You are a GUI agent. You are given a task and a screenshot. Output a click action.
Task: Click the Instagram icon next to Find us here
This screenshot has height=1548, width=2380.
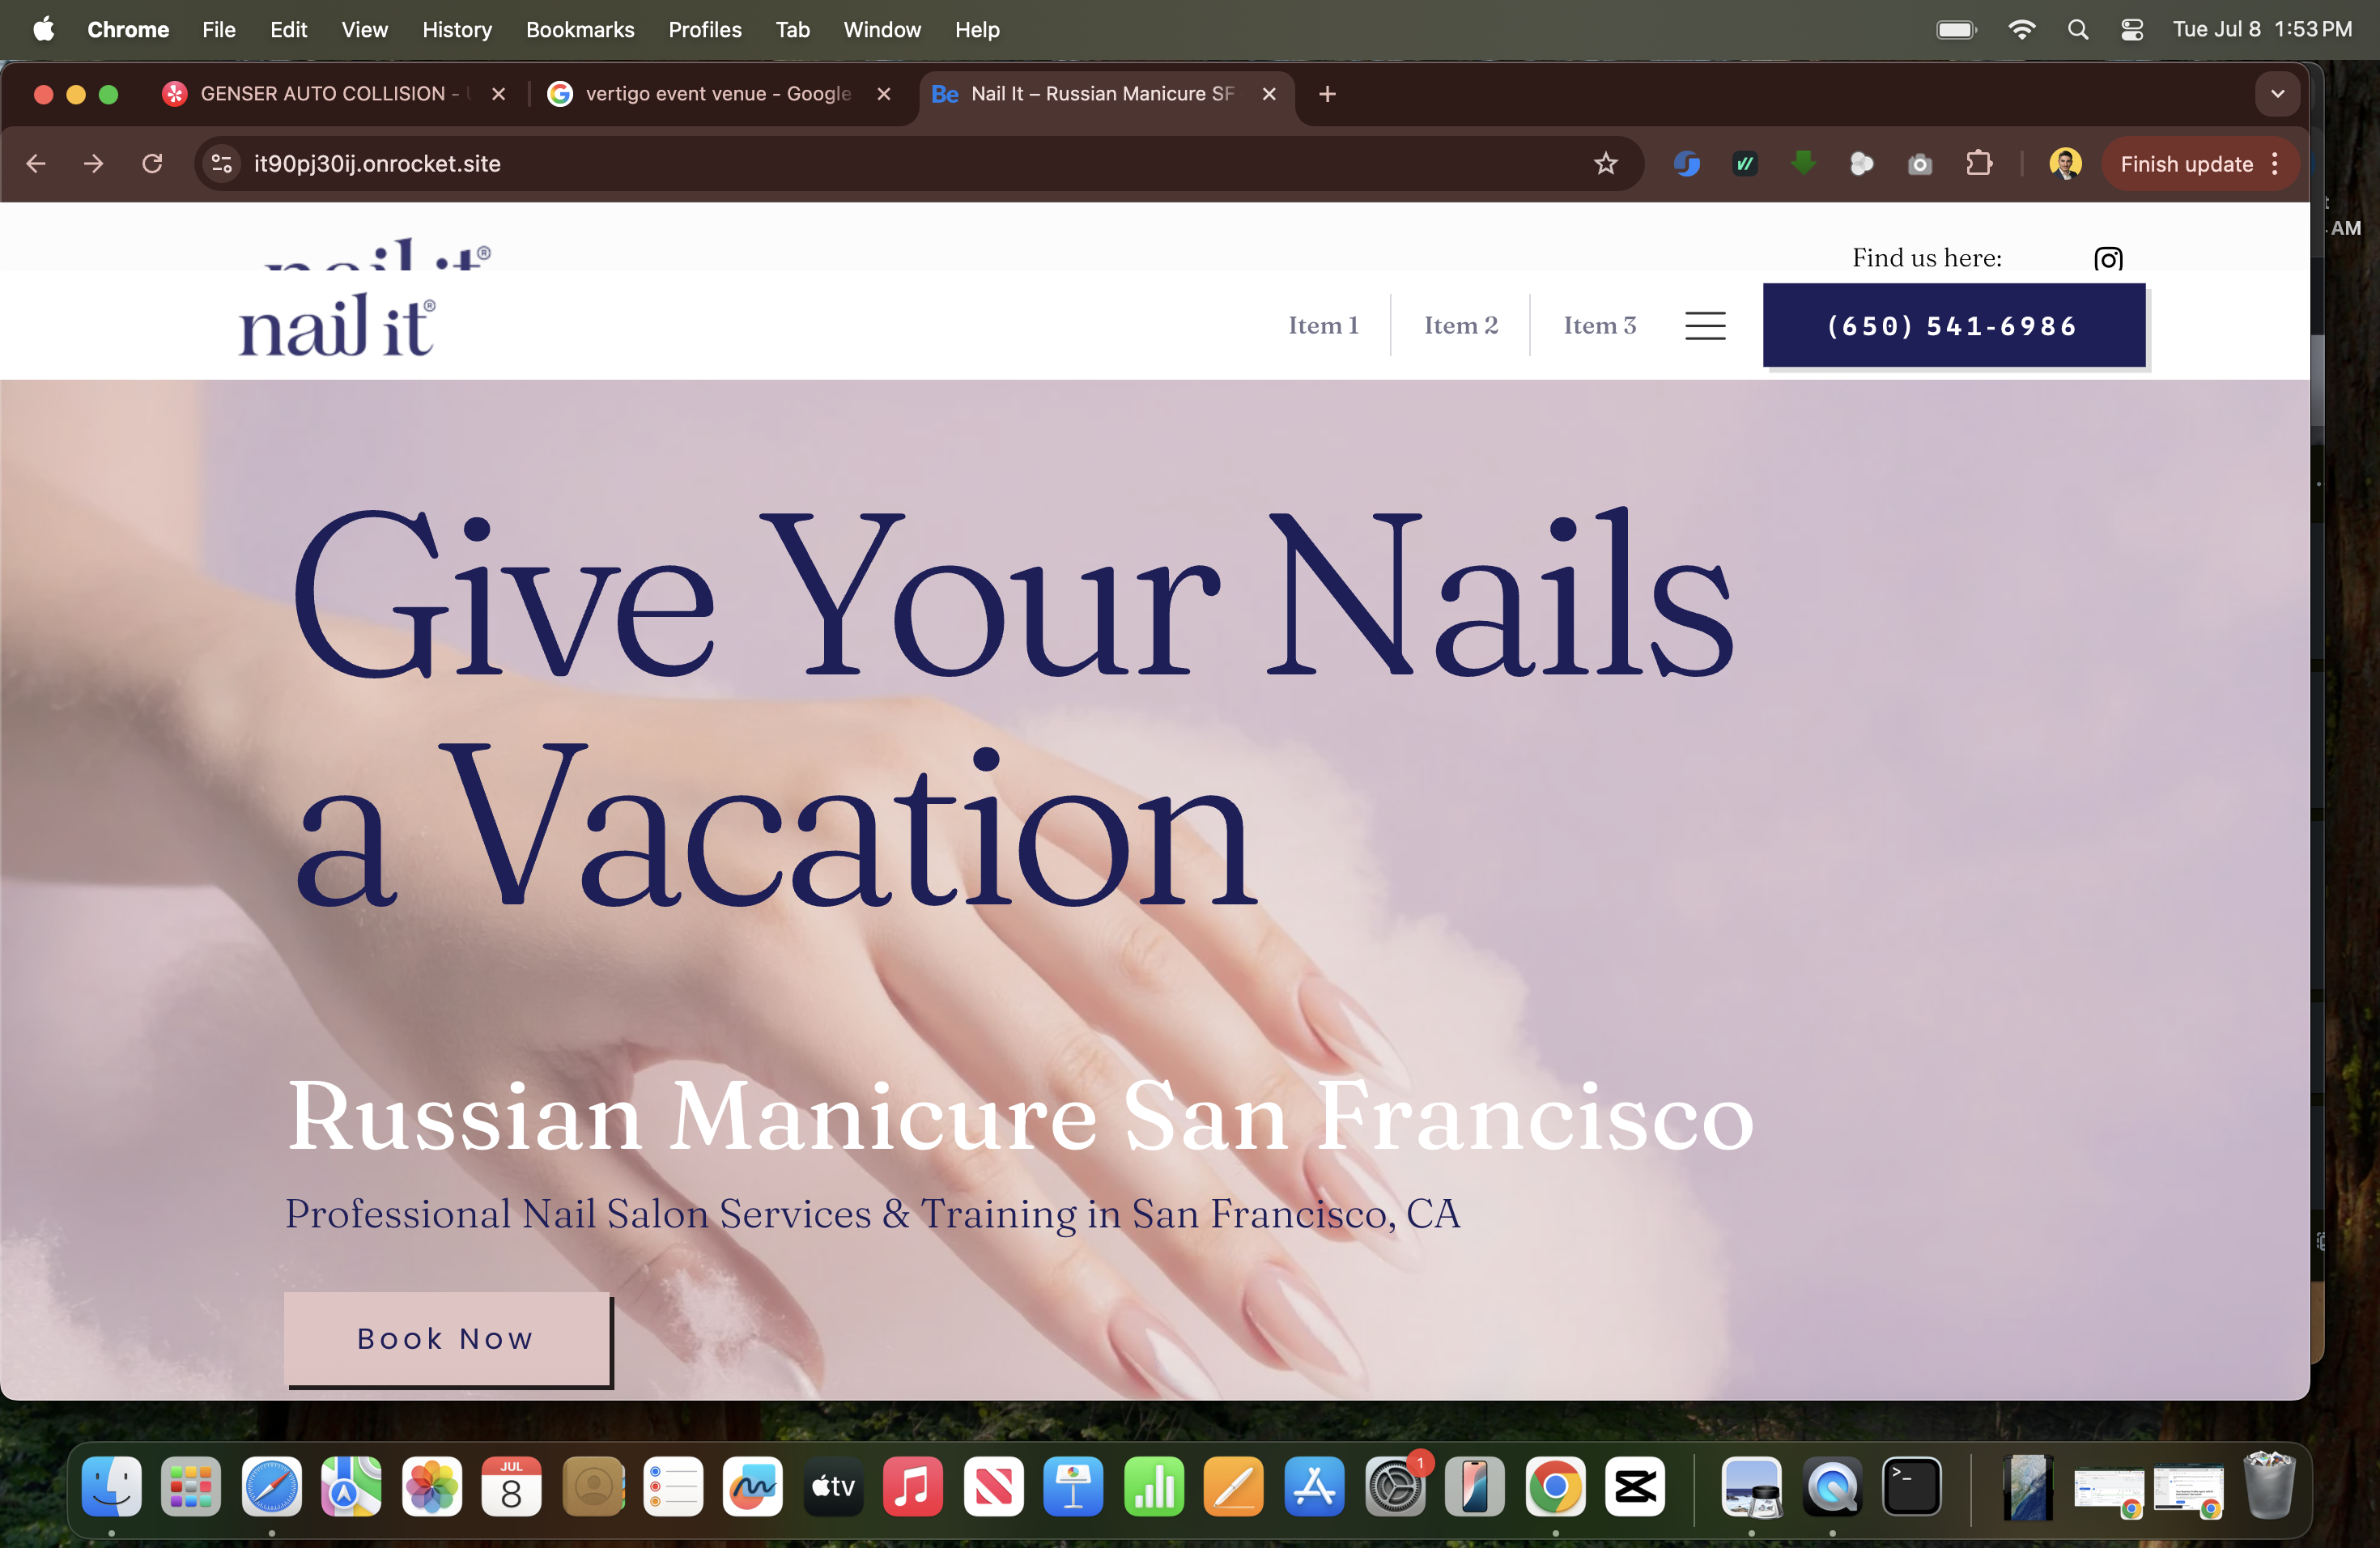pos(2108,259)
